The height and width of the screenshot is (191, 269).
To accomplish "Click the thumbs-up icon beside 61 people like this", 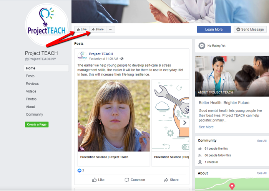I will (x=200, y=148).
